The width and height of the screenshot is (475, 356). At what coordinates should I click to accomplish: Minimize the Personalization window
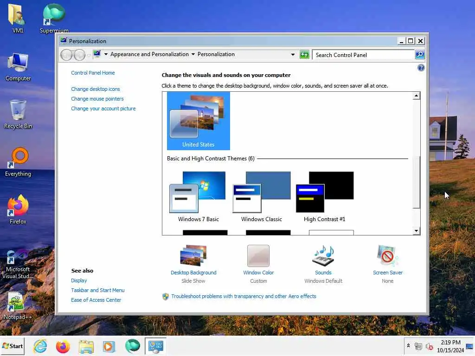[x=401, y=41]
